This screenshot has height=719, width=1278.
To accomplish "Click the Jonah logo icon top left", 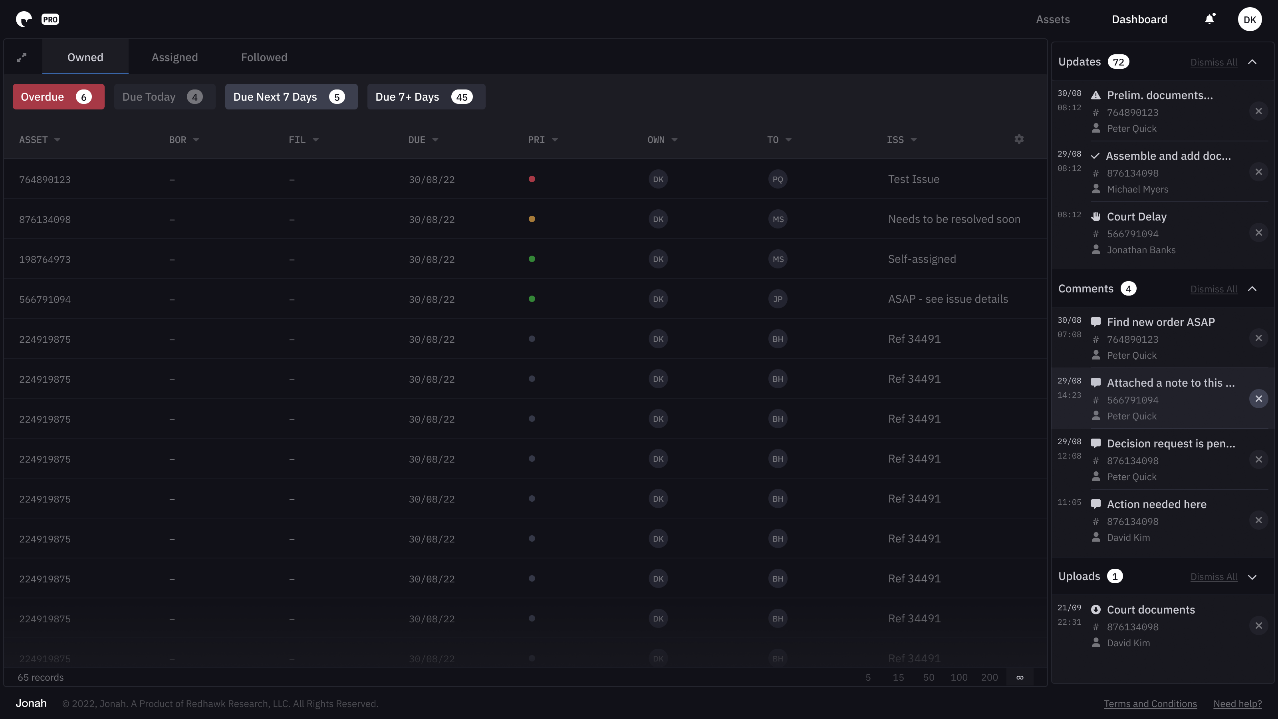I will pyautogui.click(x=24, y=19).
